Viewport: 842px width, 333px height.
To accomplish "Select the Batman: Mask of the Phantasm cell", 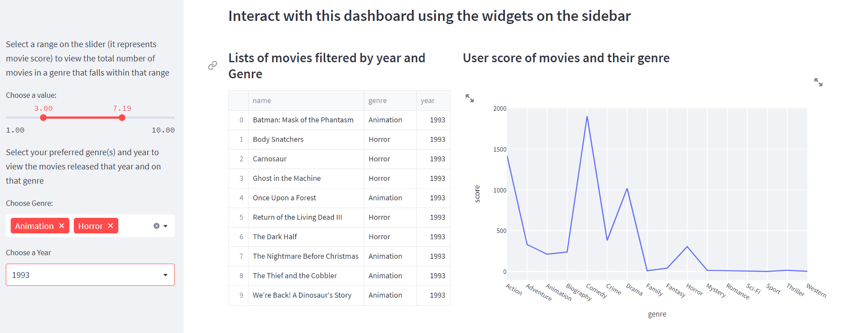I will click(303, 120).
